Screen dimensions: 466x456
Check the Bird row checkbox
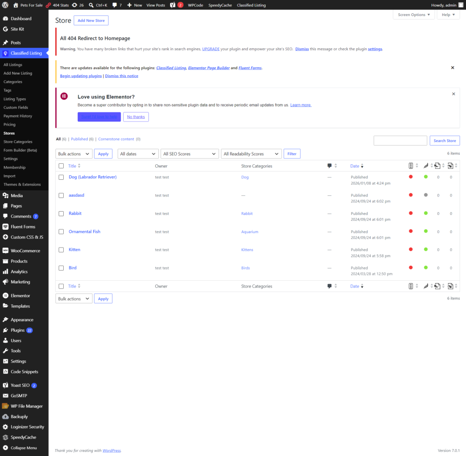[x=61, y=268]
